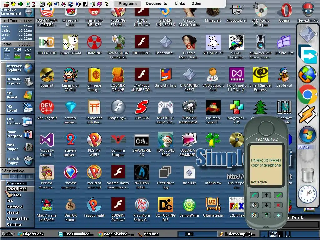Viewport: 320px width, 240px height.
Task: Open Control Panel menu entry
Action: (x=20, y=189)
